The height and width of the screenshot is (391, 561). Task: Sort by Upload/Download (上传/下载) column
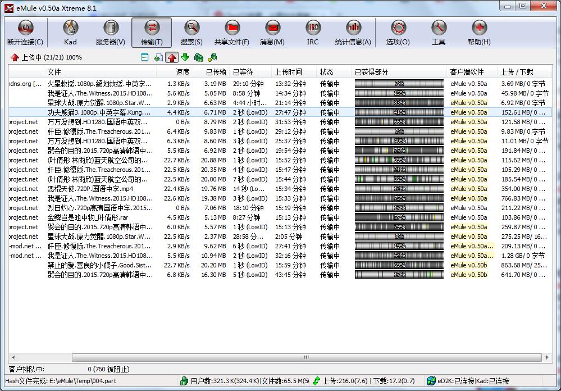click(524, 72)
